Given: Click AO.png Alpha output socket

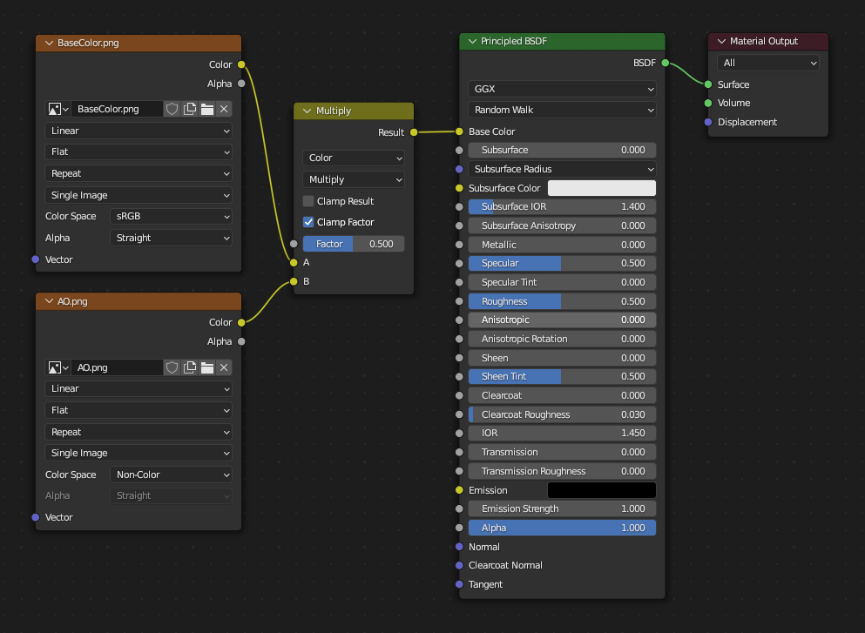Looking at the screenshot, I should click(241, 341).
